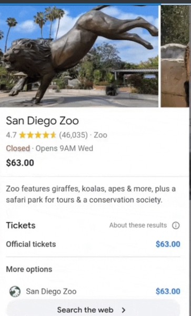Click the $63.00 price in More options row
Viewport: 191px width, 316px height.
point(168,291)
